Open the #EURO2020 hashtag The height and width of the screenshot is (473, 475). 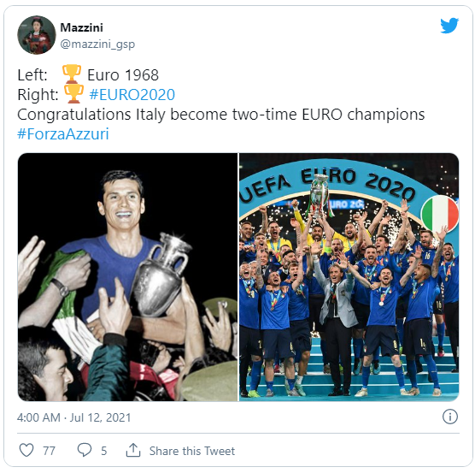132,95
